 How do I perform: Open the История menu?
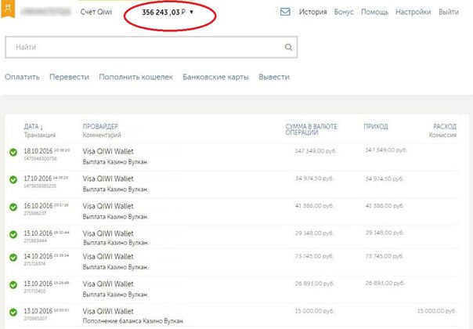coord(312,12)
